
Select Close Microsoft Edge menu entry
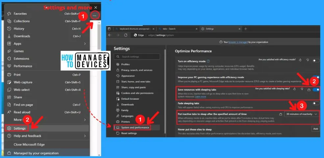47,145
